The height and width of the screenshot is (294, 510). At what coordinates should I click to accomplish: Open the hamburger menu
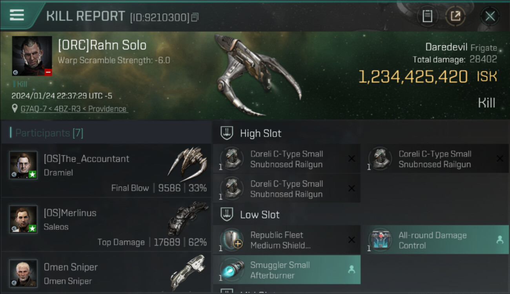pos(16,15)
